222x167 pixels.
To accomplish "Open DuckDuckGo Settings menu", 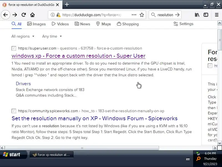I will coord(183,24).
